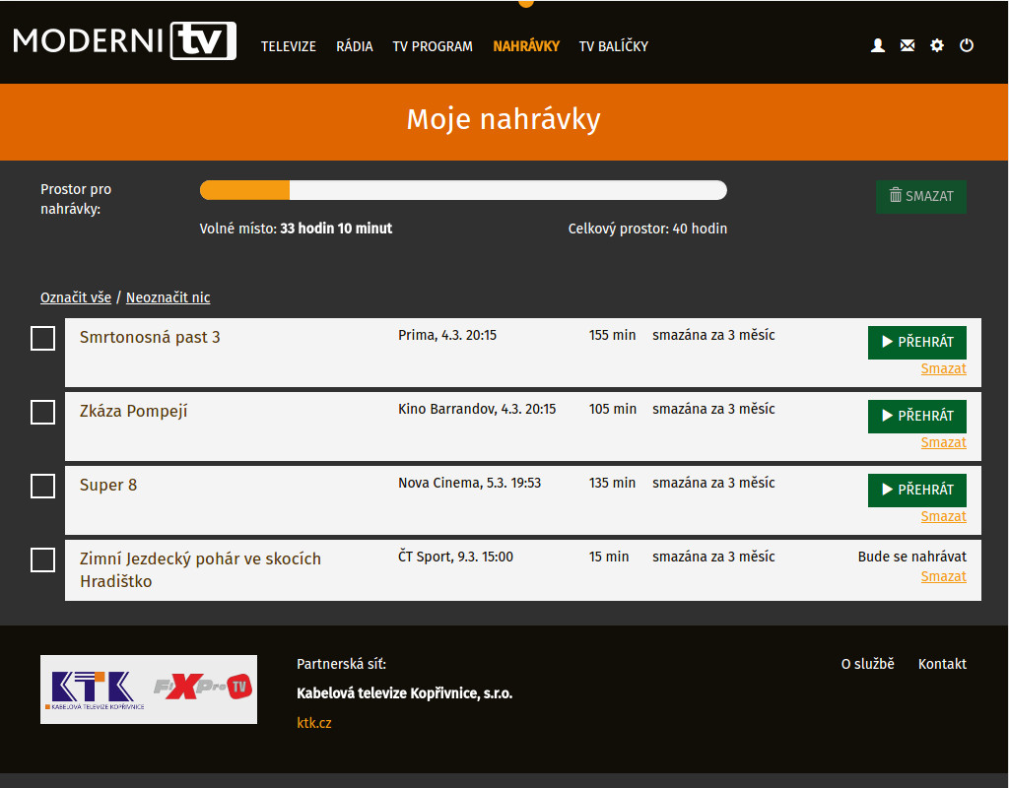This screenshot has height=788, width=1009.
Task: Select the Zkáza Pompejí checkbox
Action: (42, 413)
